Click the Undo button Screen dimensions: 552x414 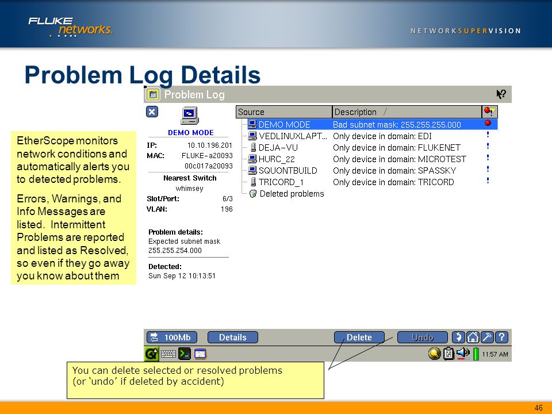[x=423, y=338]
